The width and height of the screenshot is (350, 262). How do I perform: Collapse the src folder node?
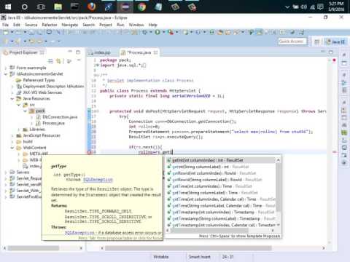click(19, 105)
